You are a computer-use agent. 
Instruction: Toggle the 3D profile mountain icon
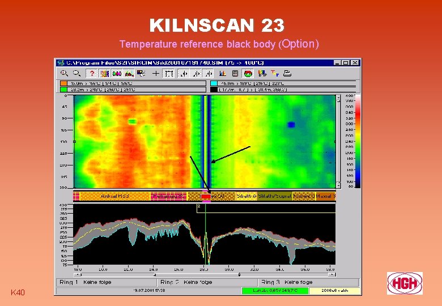click(x=129, y=74)
